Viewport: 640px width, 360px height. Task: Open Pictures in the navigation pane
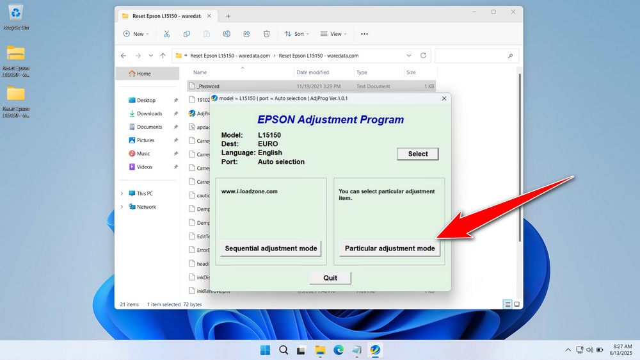pos(145,140)
